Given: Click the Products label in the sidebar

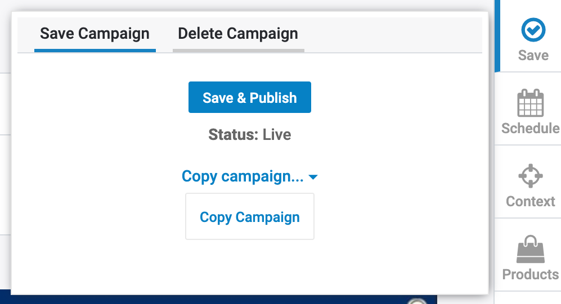Looking at the screenshot, I should tap(530, 274).
